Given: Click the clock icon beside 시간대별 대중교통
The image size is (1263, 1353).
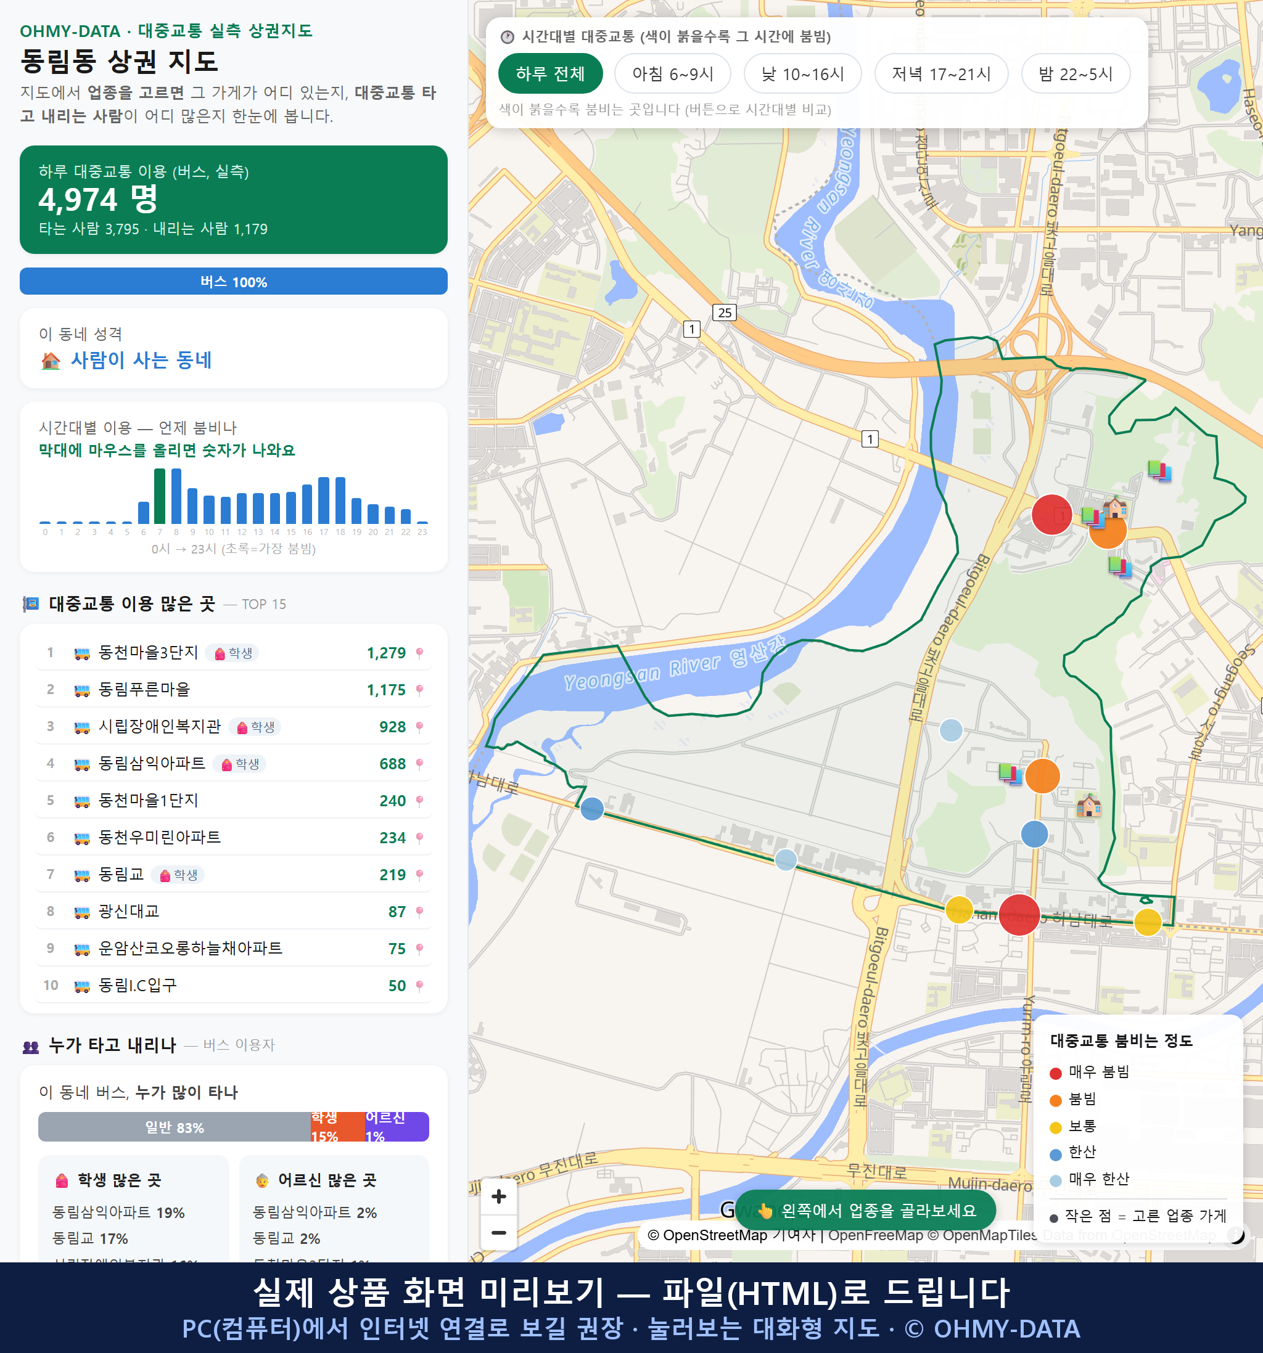Looking at the screenshot, I should coord(508,37).
